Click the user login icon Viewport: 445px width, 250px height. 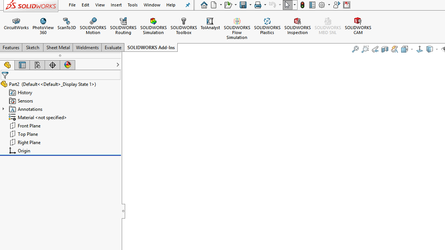(x=336, y=5)
